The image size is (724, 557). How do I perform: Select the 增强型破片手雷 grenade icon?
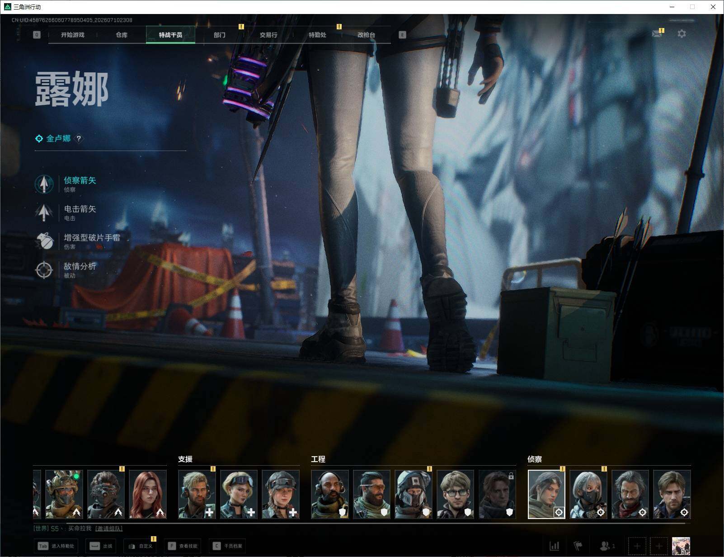click(44, 241)
